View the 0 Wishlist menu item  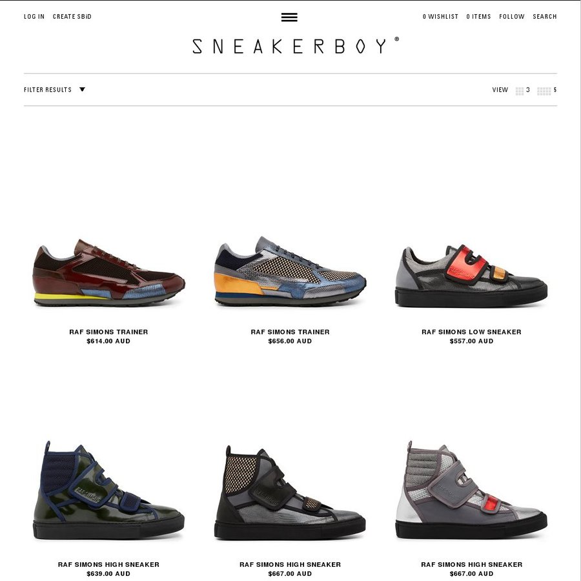click(x=440, y=17)
